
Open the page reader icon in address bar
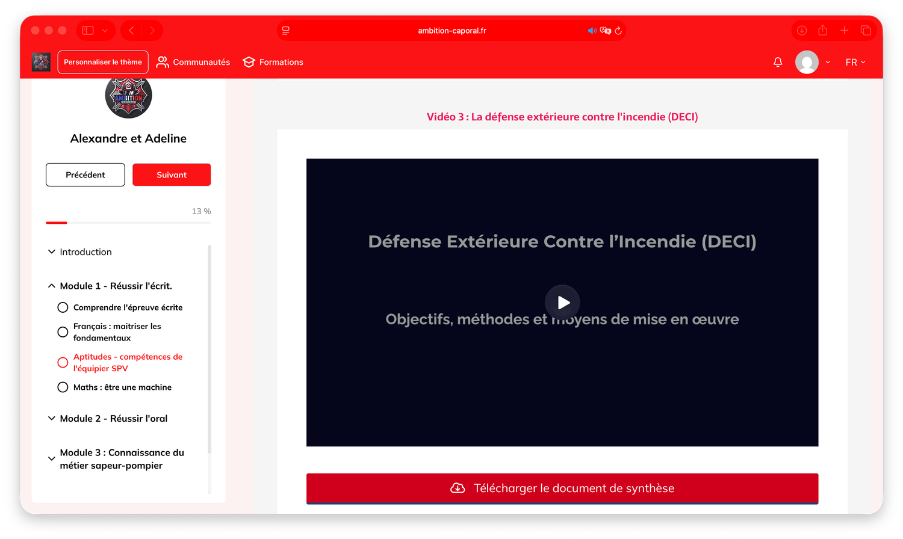tap(286, 31)
